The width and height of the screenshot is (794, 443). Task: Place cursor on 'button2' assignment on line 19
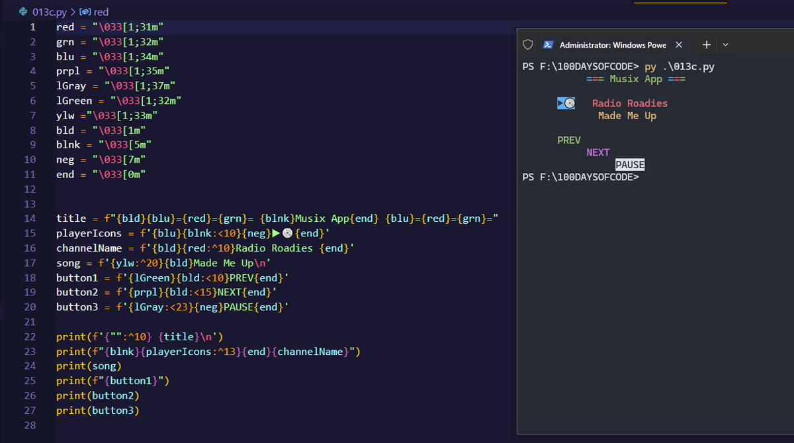pos(77,291)
